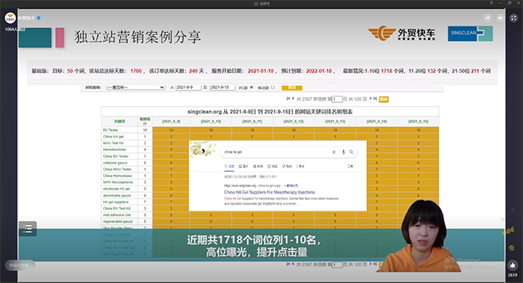523x283 pixels.
Task: Click the yellow query button beside the radios
Action: [x=292, y=87]
